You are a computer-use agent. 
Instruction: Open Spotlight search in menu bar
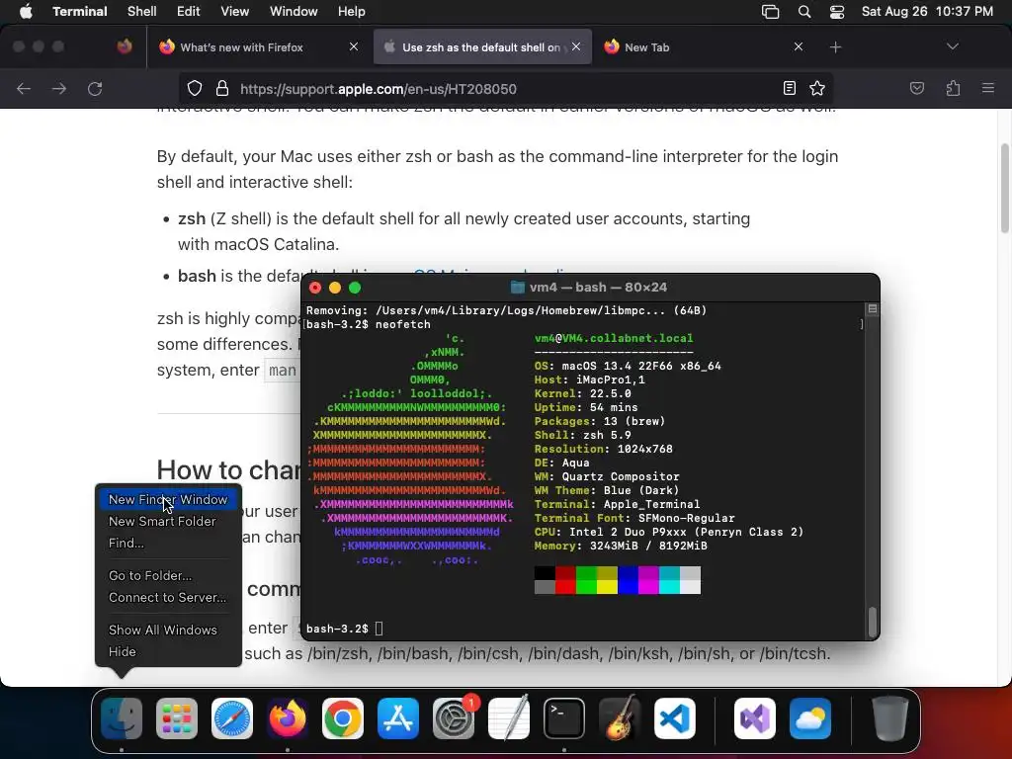[804, 12]
